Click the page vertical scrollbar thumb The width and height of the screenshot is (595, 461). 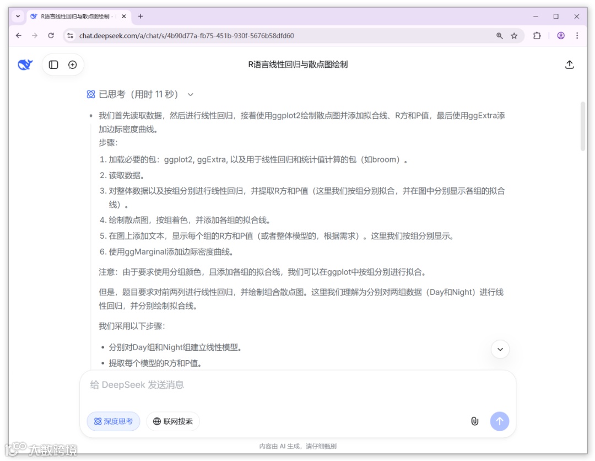point(583,126)
